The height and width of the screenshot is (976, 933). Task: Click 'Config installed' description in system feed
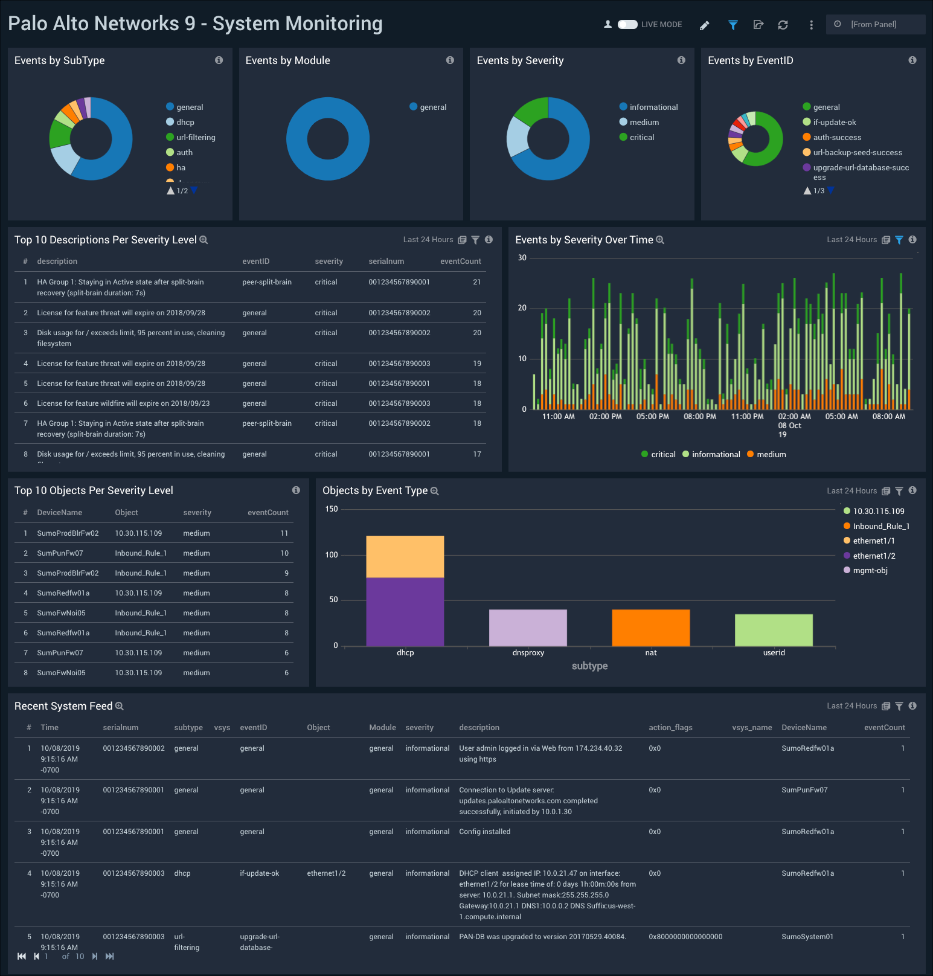(x=484, y=832)
